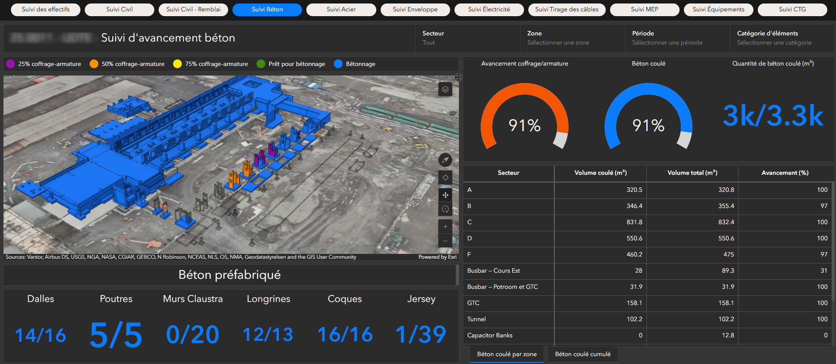Activate the pan tool on the map

point(445,195)
